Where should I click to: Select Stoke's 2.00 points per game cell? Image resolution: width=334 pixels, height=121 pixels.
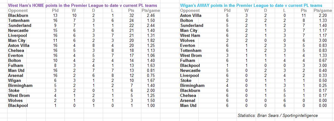coord(151,91)
